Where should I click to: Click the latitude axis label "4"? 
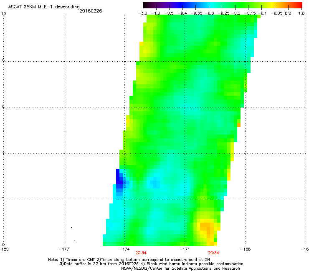(3, 153)
